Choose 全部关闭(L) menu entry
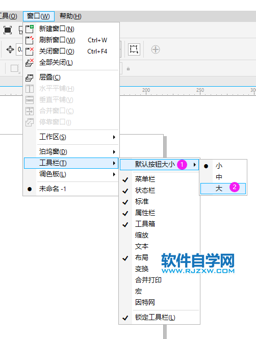256x339 pixels. pos(71,63)
